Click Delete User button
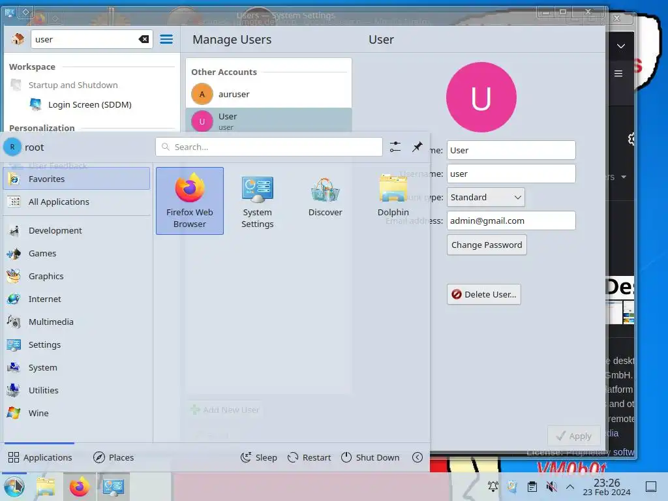 [483, 294]
